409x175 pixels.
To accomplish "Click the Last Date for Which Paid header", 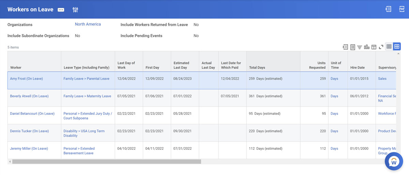I will click(232, 62).
